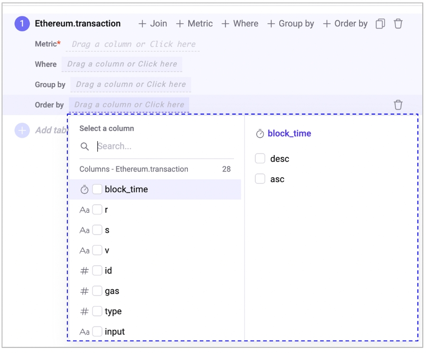Click the number type icon beside gas

(x=84, y=291)
